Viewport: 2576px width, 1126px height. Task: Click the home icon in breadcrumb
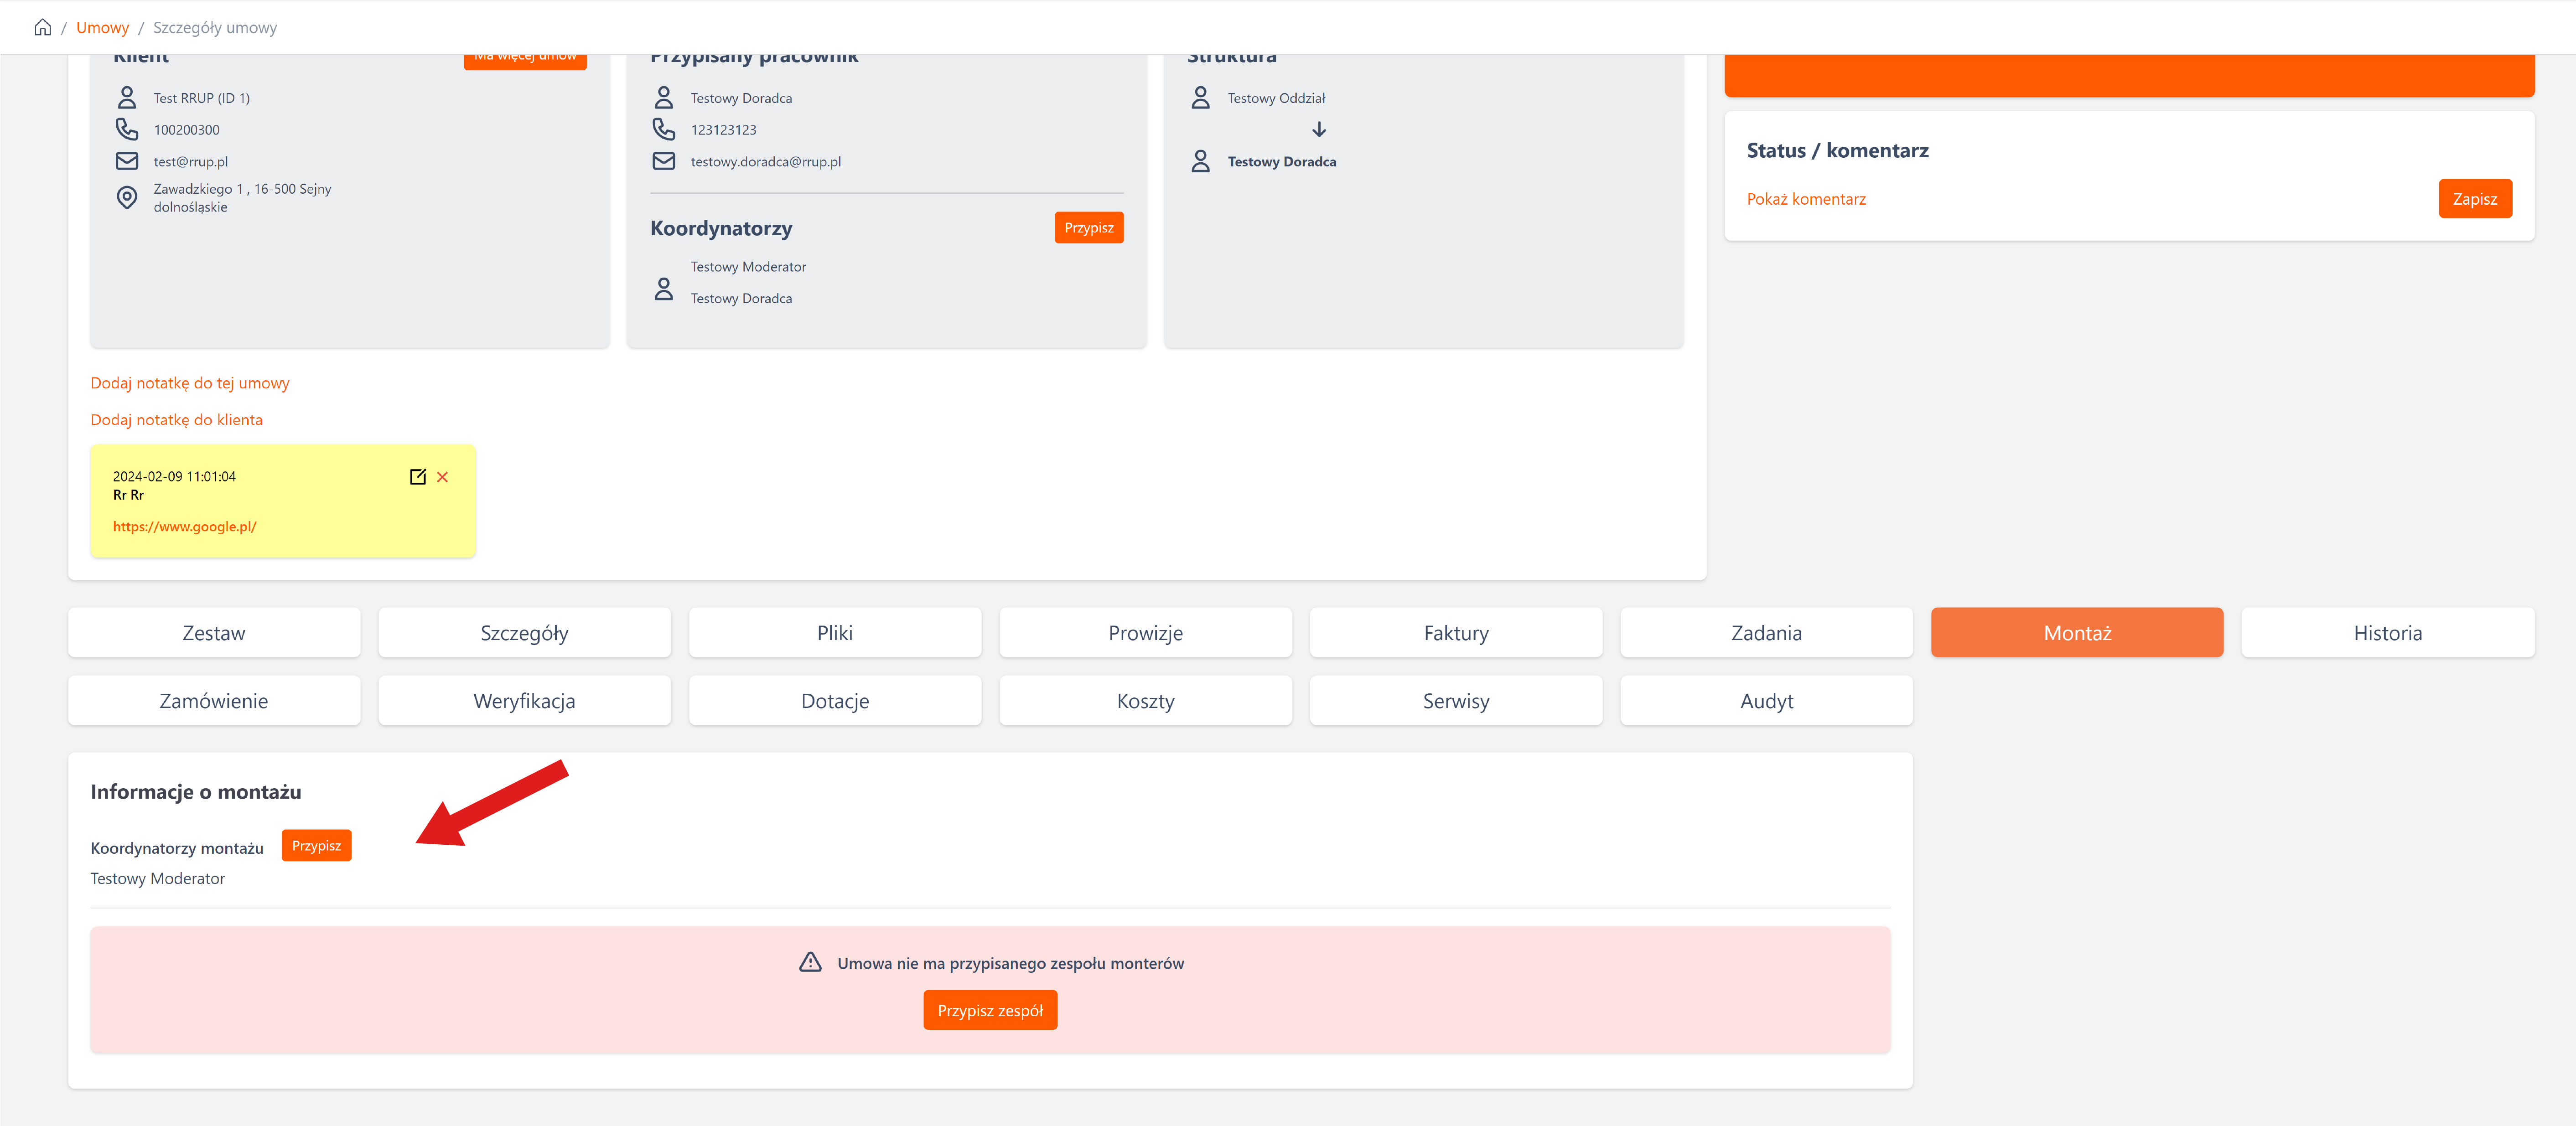[42, 27]
